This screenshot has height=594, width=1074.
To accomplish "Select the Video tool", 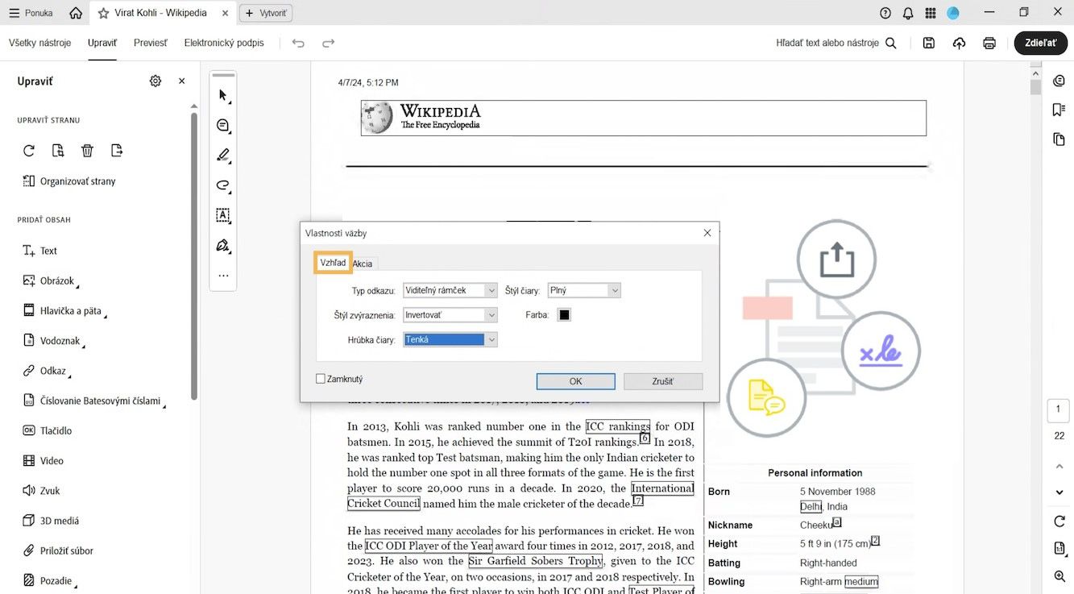I will pos(43,461).
